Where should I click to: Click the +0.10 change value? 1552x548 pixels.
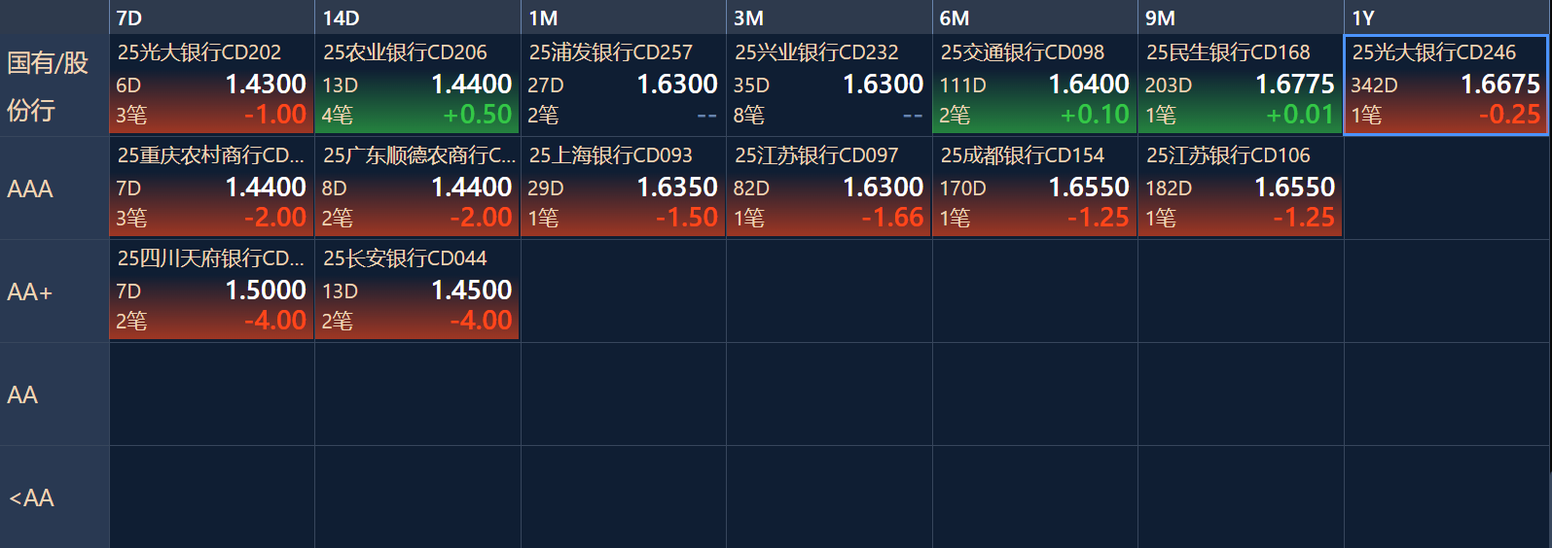point(1095,115)
